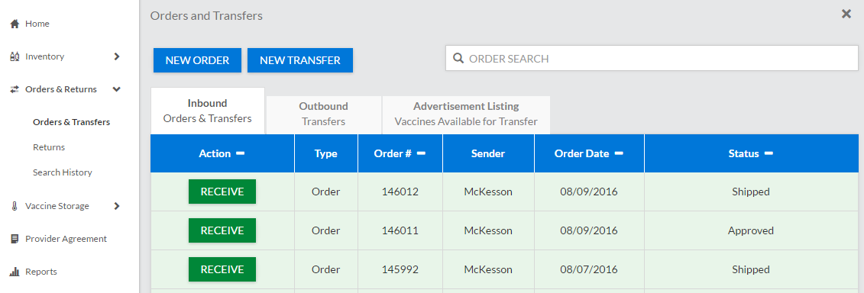Toggle sort on the Order Date column
The image size is (864, 293).
[x=619, y=153]
